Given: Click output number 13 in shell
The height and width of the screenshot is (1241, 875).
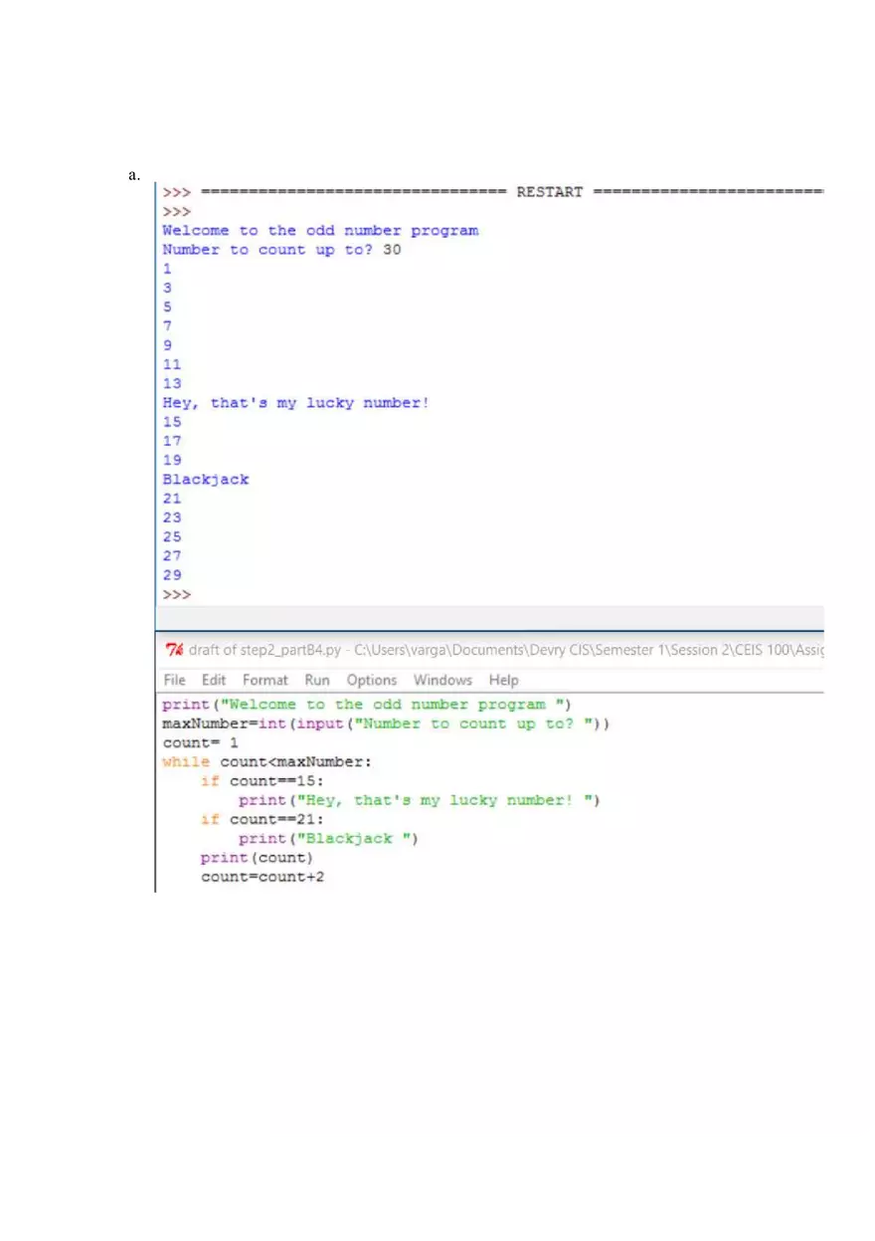Looking at the screenshot, I should pyautogui.click(x=172, y=383).
